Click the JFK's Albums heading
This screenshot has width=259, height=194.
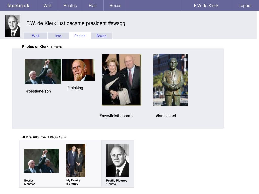click(x=34, y=137)
